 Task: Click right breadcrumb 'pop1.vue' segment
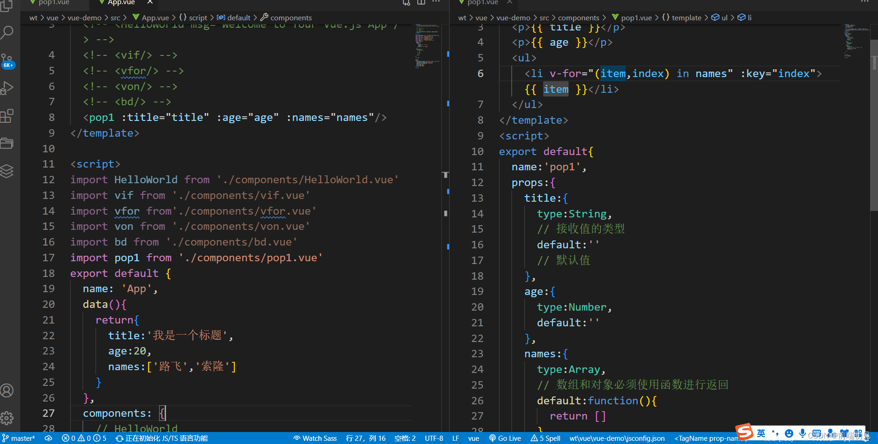(x=632, y=18)
